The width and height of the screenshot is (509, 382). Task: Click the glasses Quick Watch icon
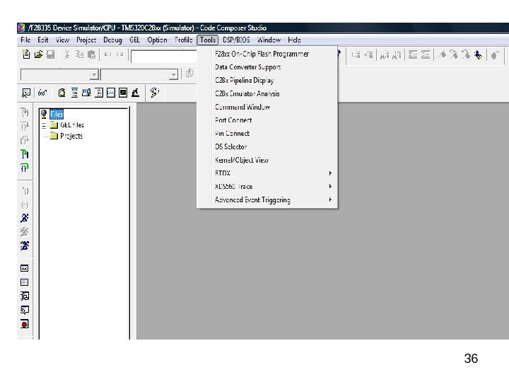click(x=42, y=93)
